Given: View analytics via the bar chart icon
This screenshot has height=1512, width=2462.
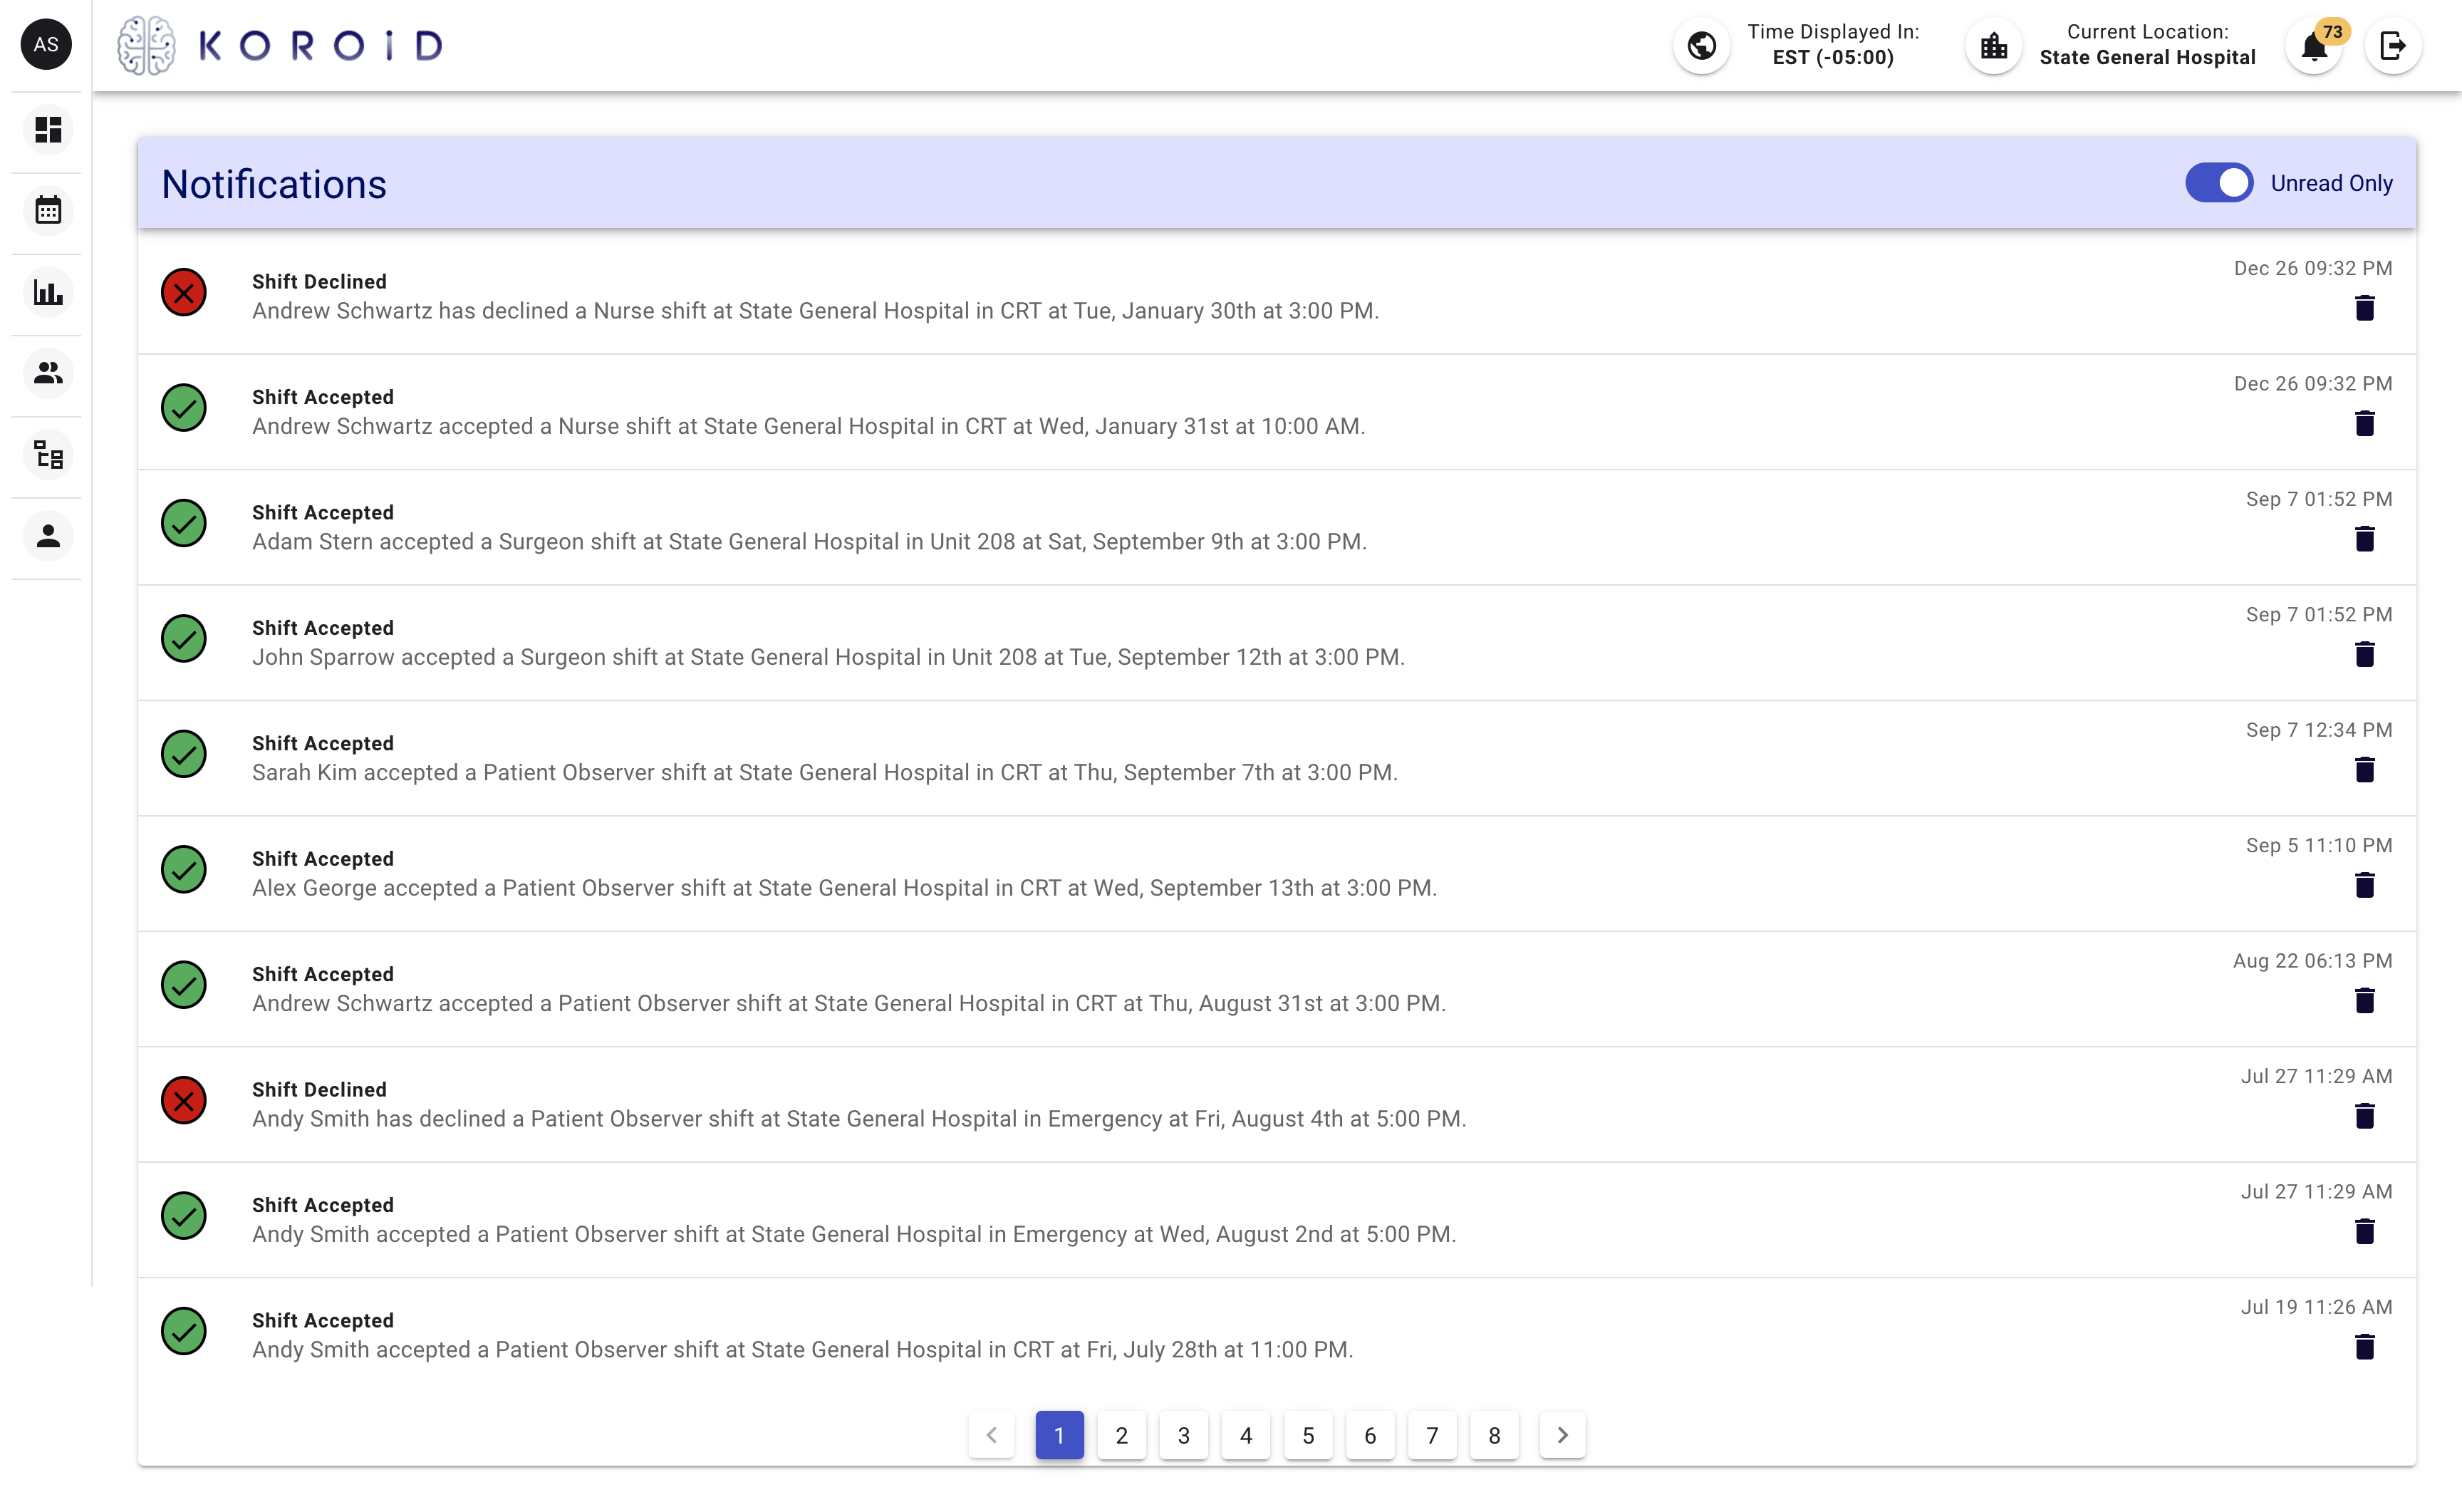Looking at the screenshot, I should [x=47, y=292].
